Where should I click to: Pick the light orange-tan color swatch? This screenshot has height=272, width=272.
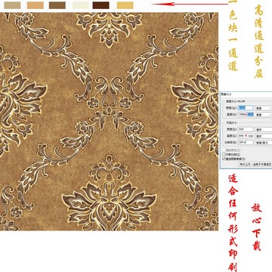[36, 5]
